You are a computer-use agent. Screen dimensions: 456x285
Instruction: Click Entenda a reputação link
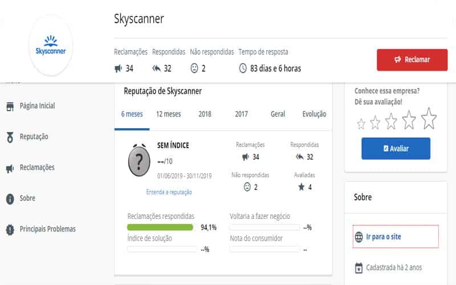(x=169, y=192)
